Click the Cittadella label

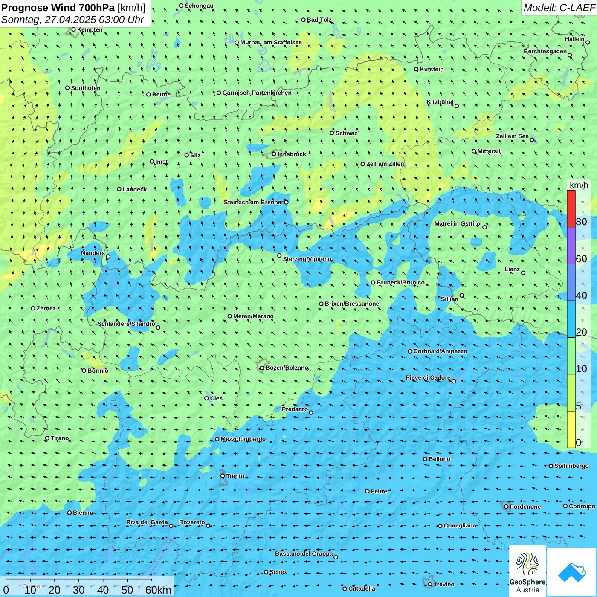tap(362, 588)
